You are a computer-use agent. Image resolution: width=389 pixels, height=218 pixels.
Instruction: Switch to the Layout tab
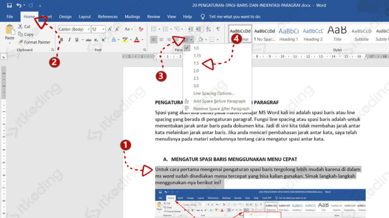click(x=85, y=17)
